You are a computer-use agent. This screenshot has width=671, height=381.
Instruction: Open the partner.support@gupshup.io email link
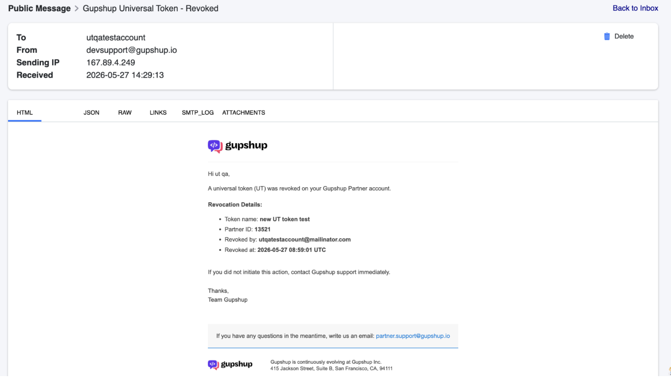coord(413,336)
